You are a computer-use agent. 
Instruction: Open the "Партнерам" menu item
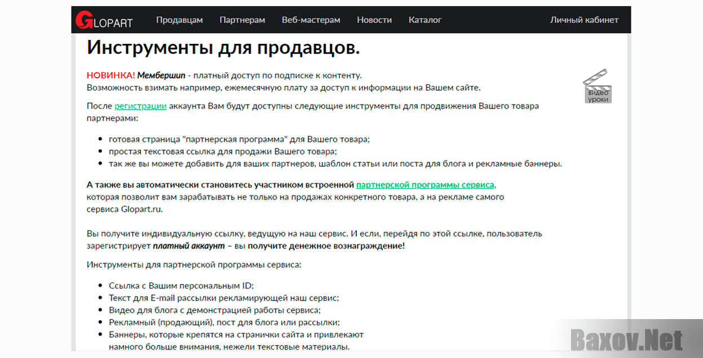pos(242,20)
